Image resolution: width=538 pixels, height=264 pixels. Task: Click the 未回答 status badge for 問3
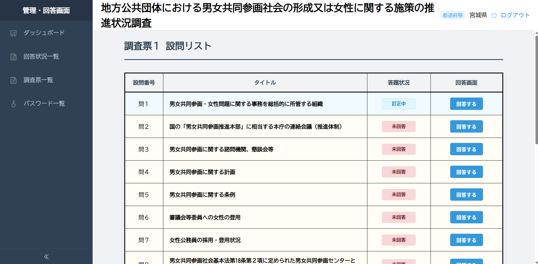pyautogui.click(x=399, y=149)
